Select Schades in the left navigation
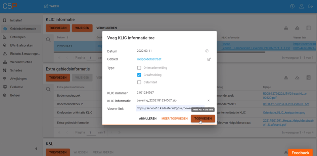This screenshot has width=317, height=156. click(16, 70)
